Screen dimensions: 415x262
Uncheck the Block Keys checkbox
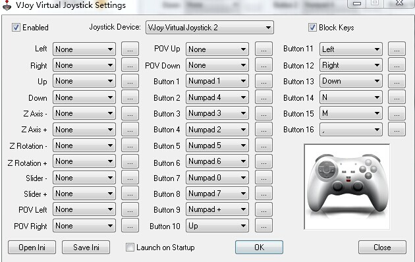(312, 27)
